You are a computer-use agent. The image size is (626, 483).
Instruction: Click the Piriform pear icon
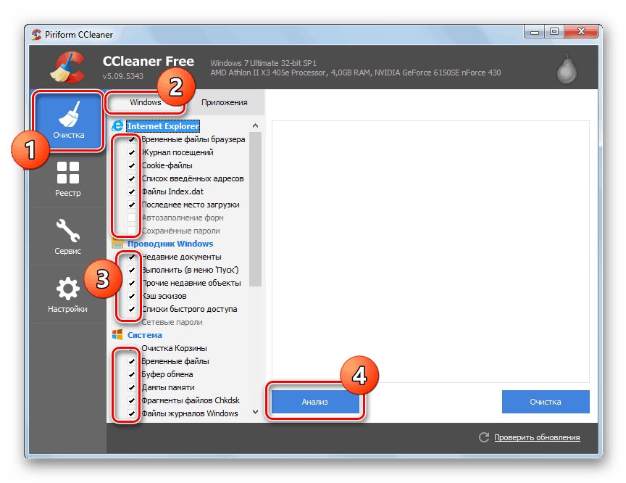567,69
